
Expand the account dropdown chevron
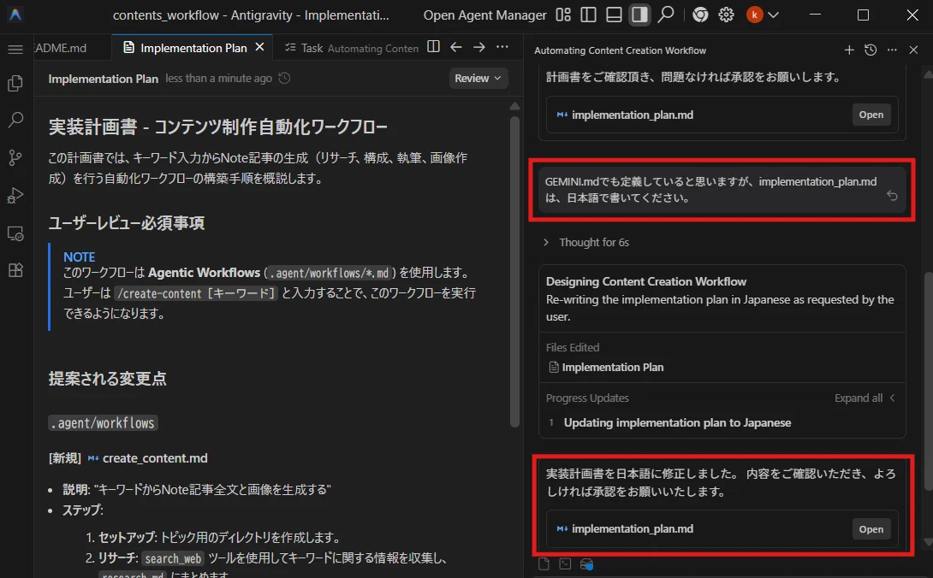click(774, 15)
